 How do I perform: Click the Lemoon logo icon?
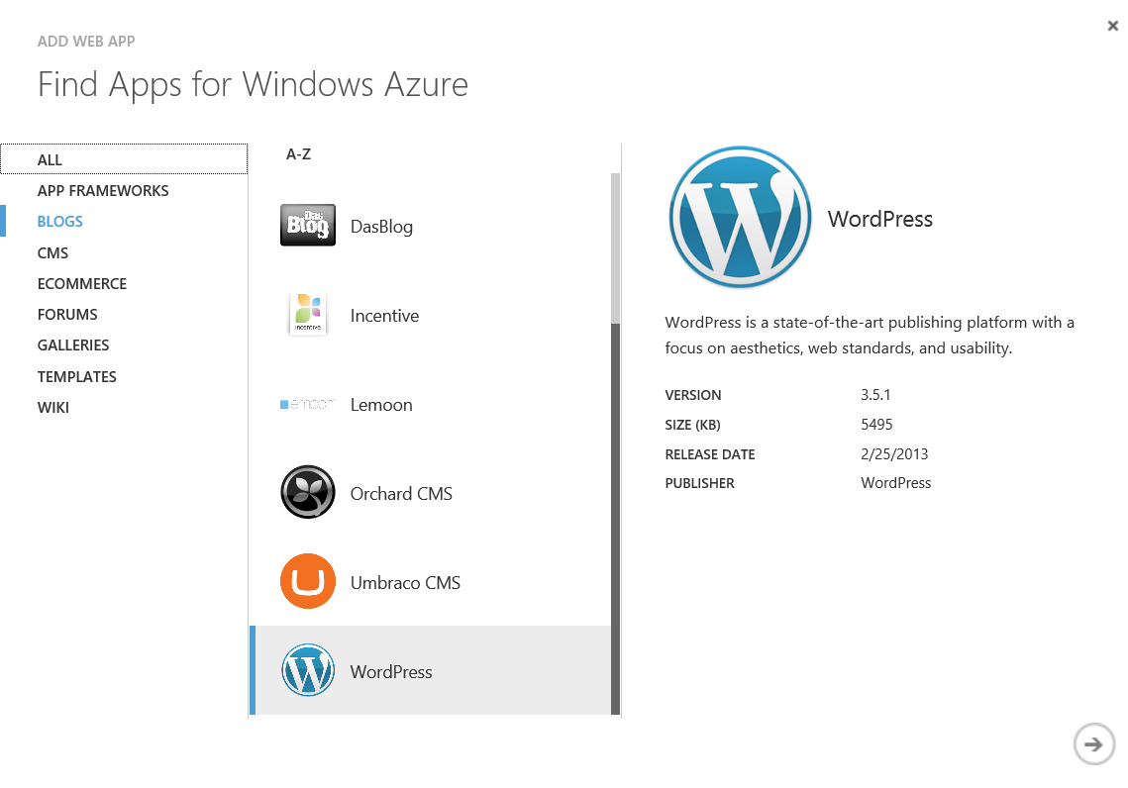[307, 403]
